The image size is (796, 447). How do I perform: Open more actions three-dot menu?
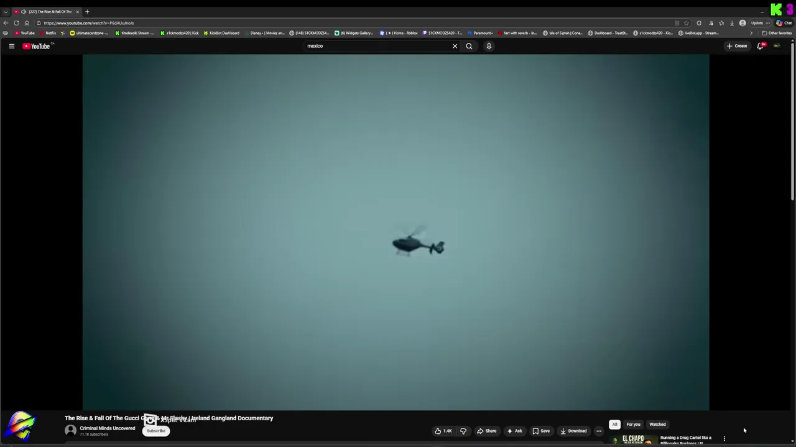click(599, 431)
